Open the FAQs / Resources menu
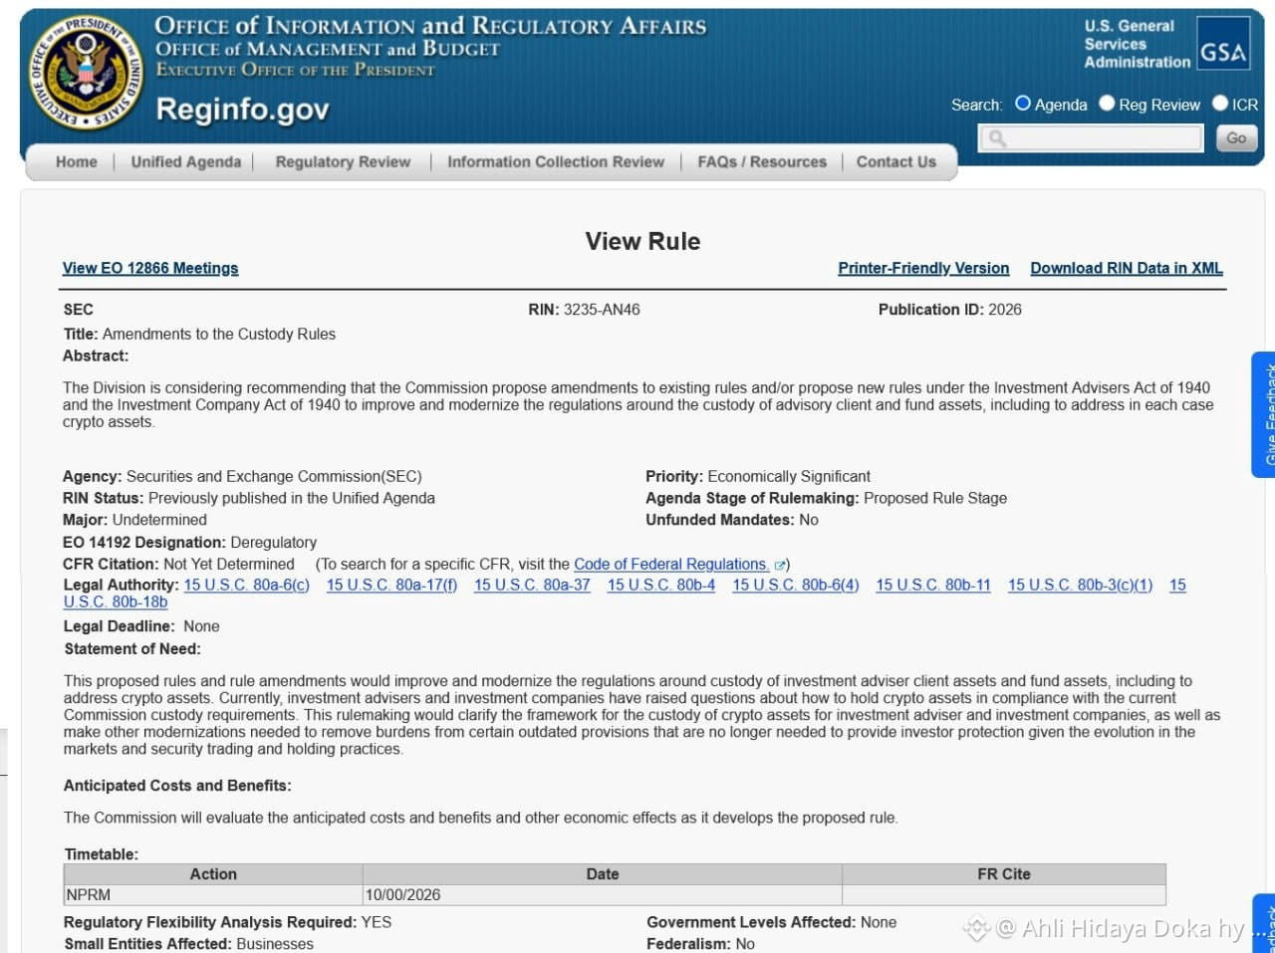Viewport: 1275px width, 953px height. point(762,161)
